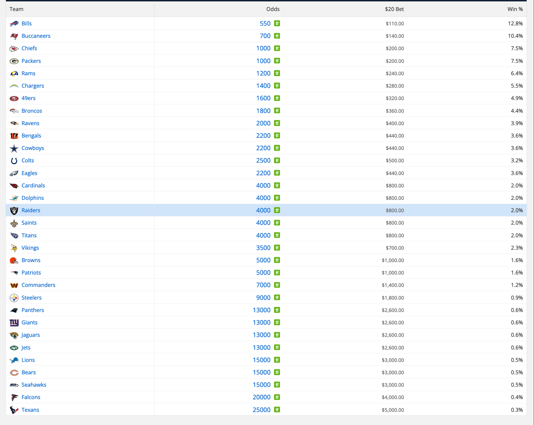Click the DraftKings icon beside Ravens odds
Viewport: 534px width, 425px height.
[x=277, y=123]
